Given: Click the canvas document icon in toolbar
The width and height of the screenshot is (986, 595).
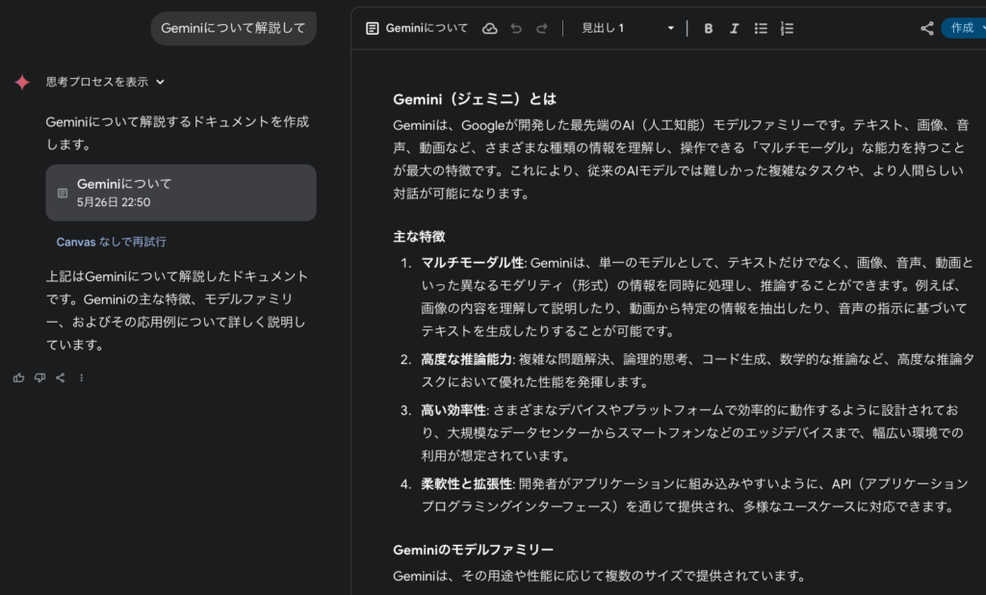Looking at the screenshot, I should [x=373, y=28].
